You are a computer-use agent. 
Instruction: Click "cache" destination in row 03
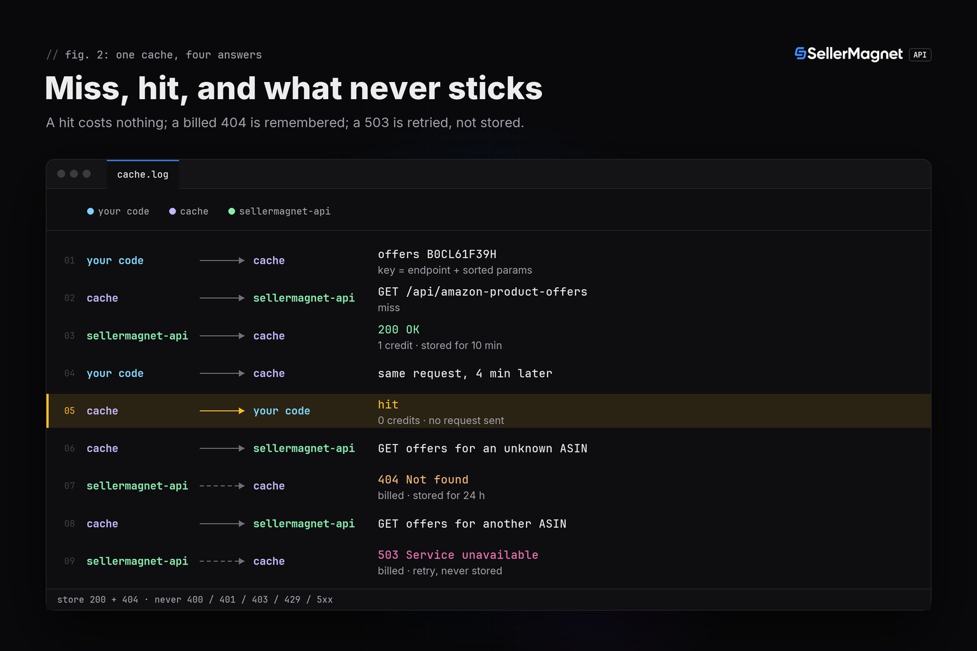(x=269, y=336)
